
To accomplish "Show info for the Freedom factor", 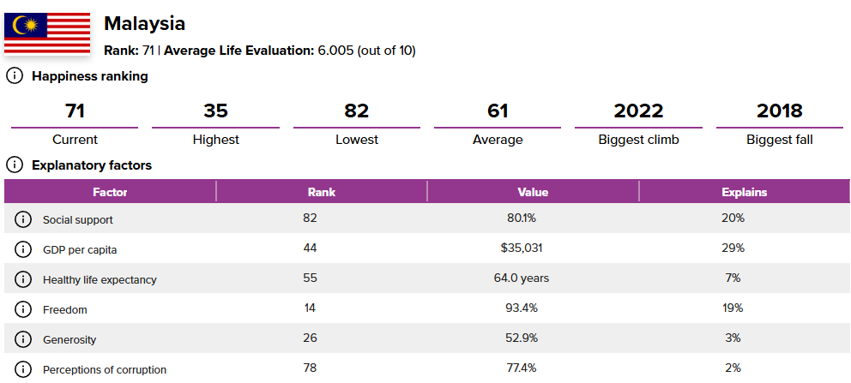I will tap(23, 309).
